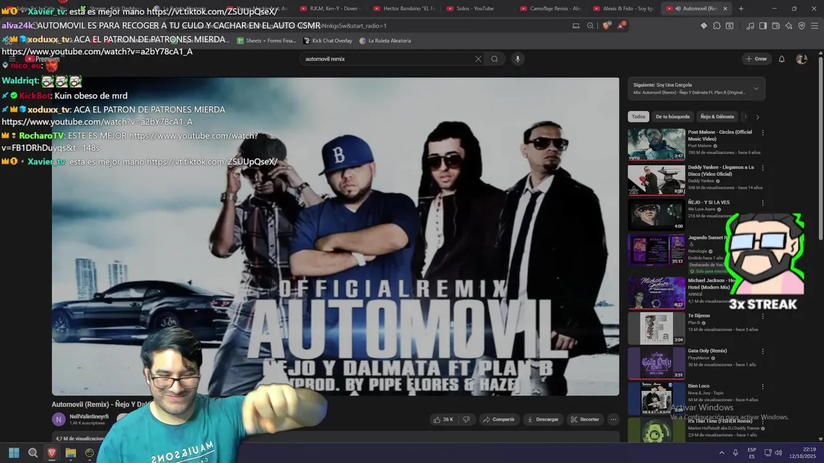
Task: Click the Compartir share button
Action: pyautogui.click(x=499, y=419)
